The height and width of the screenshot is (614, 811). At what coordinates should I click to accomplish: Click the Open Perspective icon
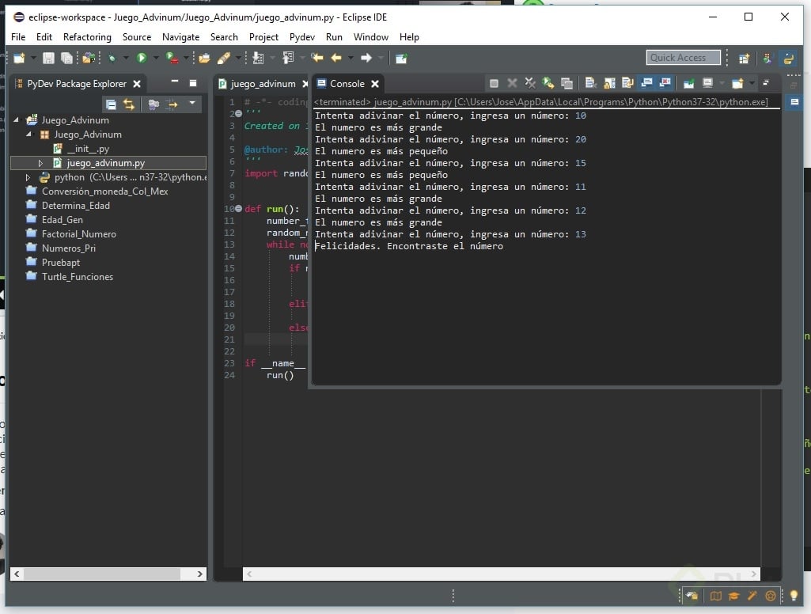[x=744, y=58]
